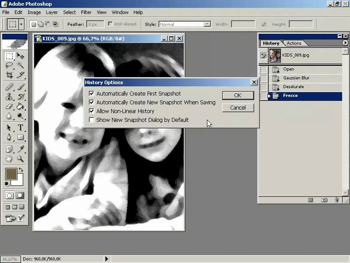Open the foreground color picker swatch
The width and height of the screenshot is (350, 263).
pyautogui.click(x=11, y=174)
